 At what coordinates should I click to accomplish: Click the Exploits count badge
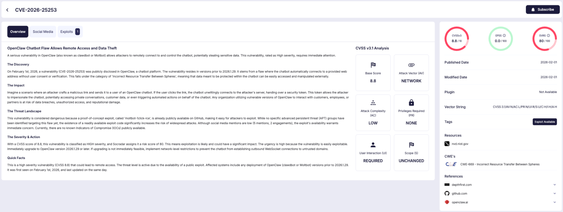77,32
